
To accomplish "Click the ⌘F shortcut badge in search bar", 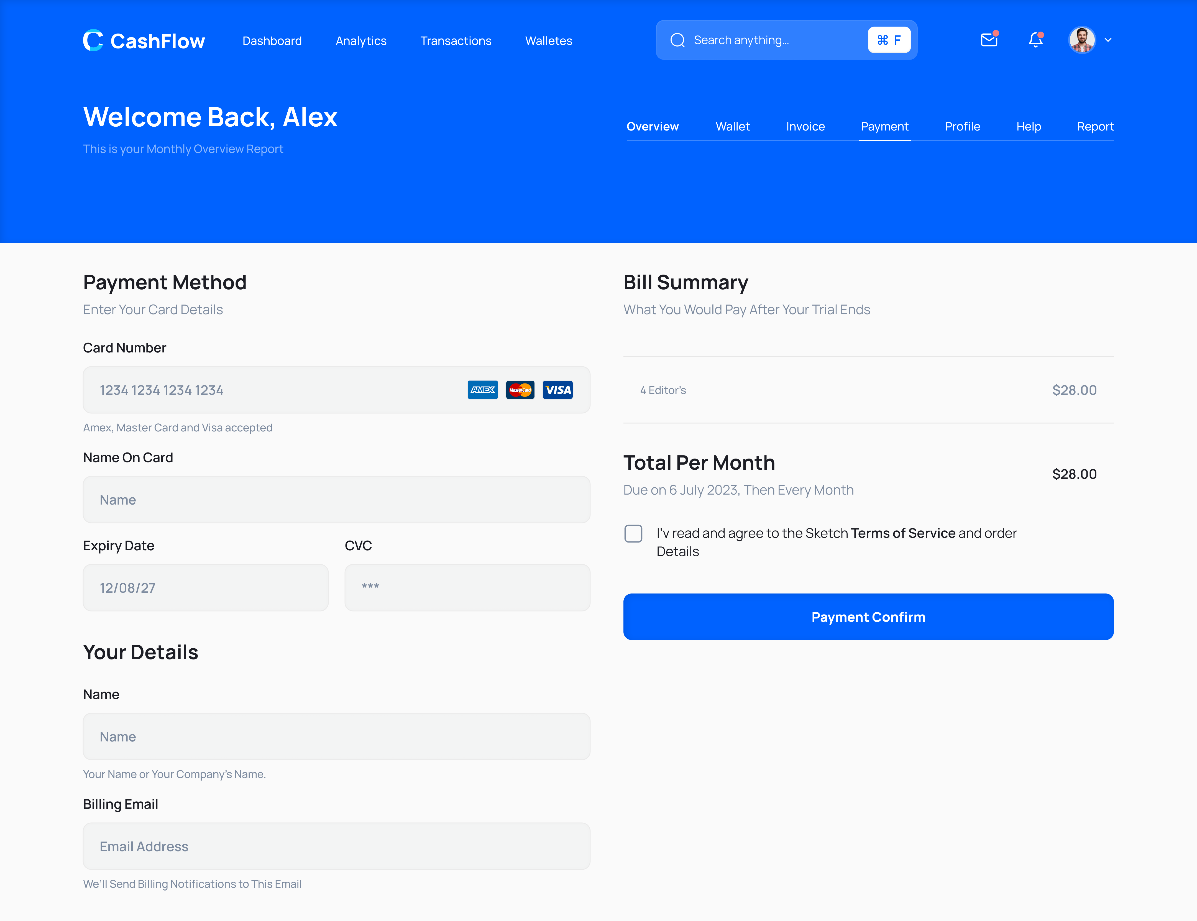I will click(889, 39).
